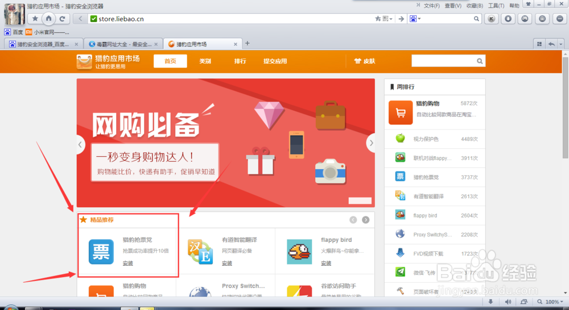This screenshot has height=310, width=569.
Task: Select 类别 in the store navigation
Action: (x=205, y=61)
